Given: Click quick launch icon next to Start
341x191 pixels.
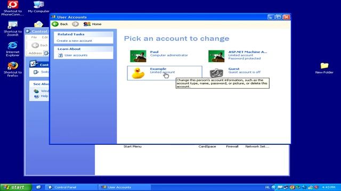Looking at the screenshot, I should click(38, 187).
